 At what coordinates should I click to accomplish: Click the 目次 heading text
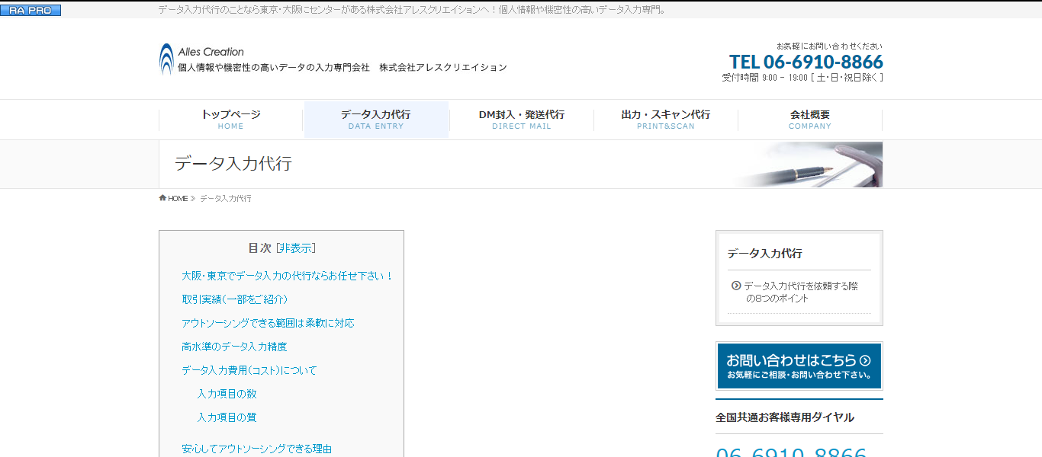coord(259,248)
